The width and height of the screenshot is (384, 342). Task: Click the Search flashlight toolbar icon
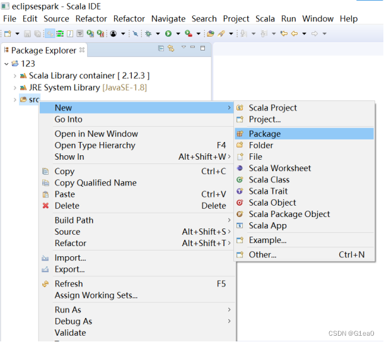pos(221,33)
